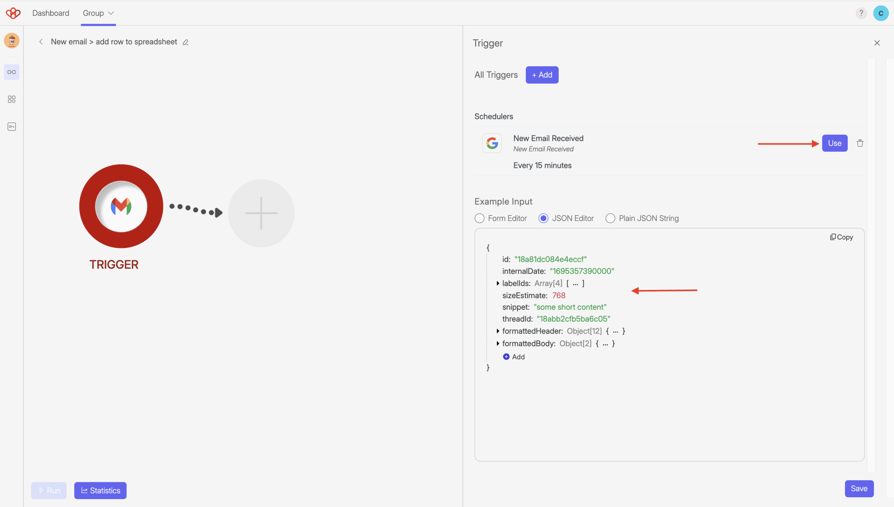Image resolution: width=894 pixels, height=507 pixels.
Task: Add a new step with plus node
Action: pos(261,213)
